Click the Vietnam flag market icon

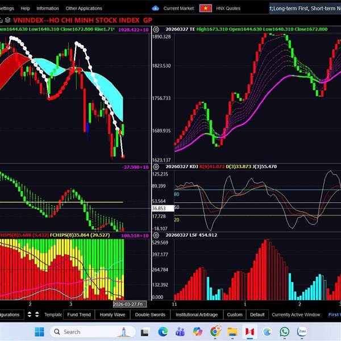point(205,9)
